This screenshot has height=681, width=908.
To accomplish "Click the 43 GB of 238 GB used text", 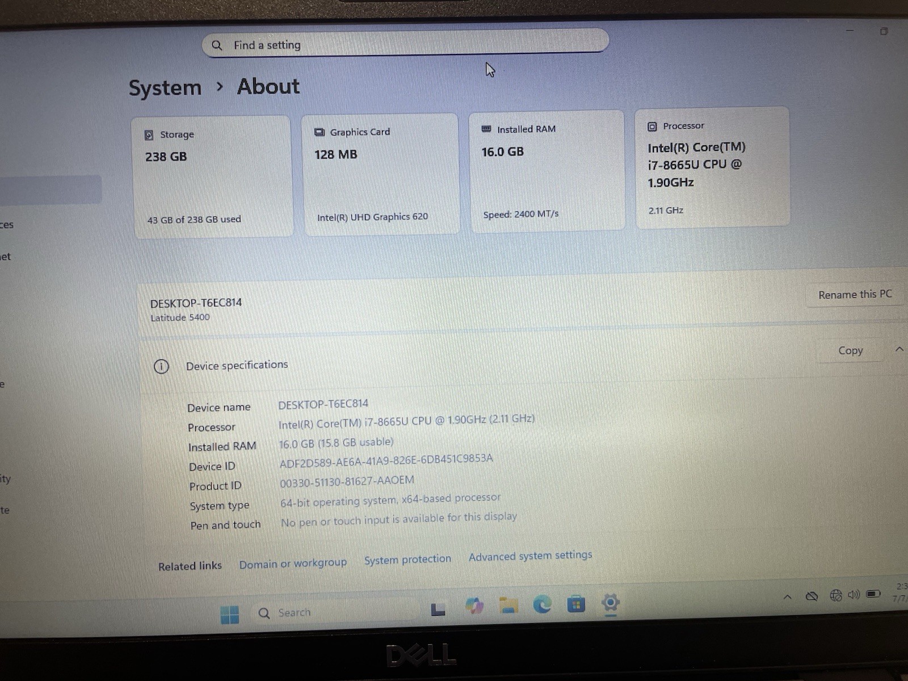I will (194, 220).
